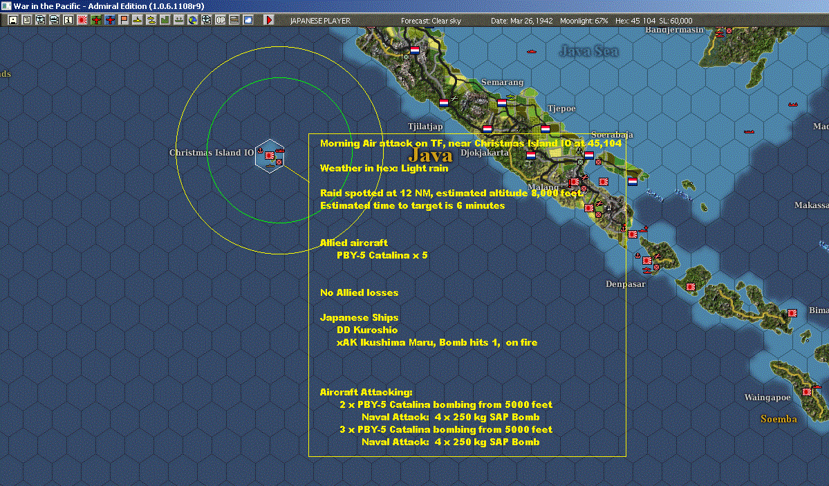The image size is (829, 486).
Task: Click the fourth toolbar icon with speech bubbles
Action: pos(54,20)
